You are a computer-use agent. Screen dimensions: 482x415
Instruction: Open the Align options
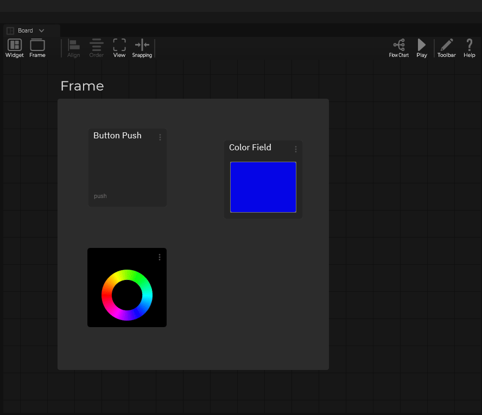point(74,48)
